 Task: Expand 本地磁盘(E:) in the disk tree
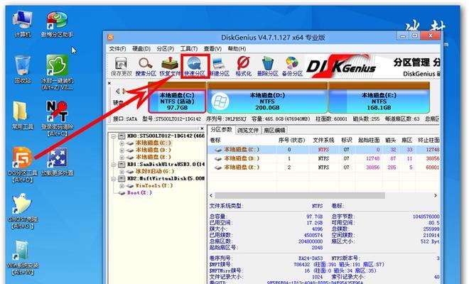point(122,157)
